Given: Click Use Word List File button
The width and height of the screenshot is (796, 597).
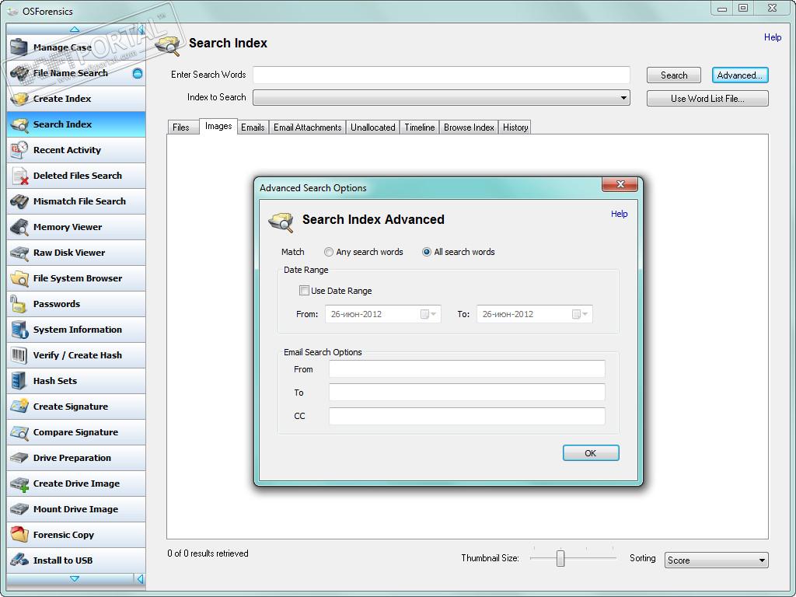Looking at the screenshot, I should [707, 99].
